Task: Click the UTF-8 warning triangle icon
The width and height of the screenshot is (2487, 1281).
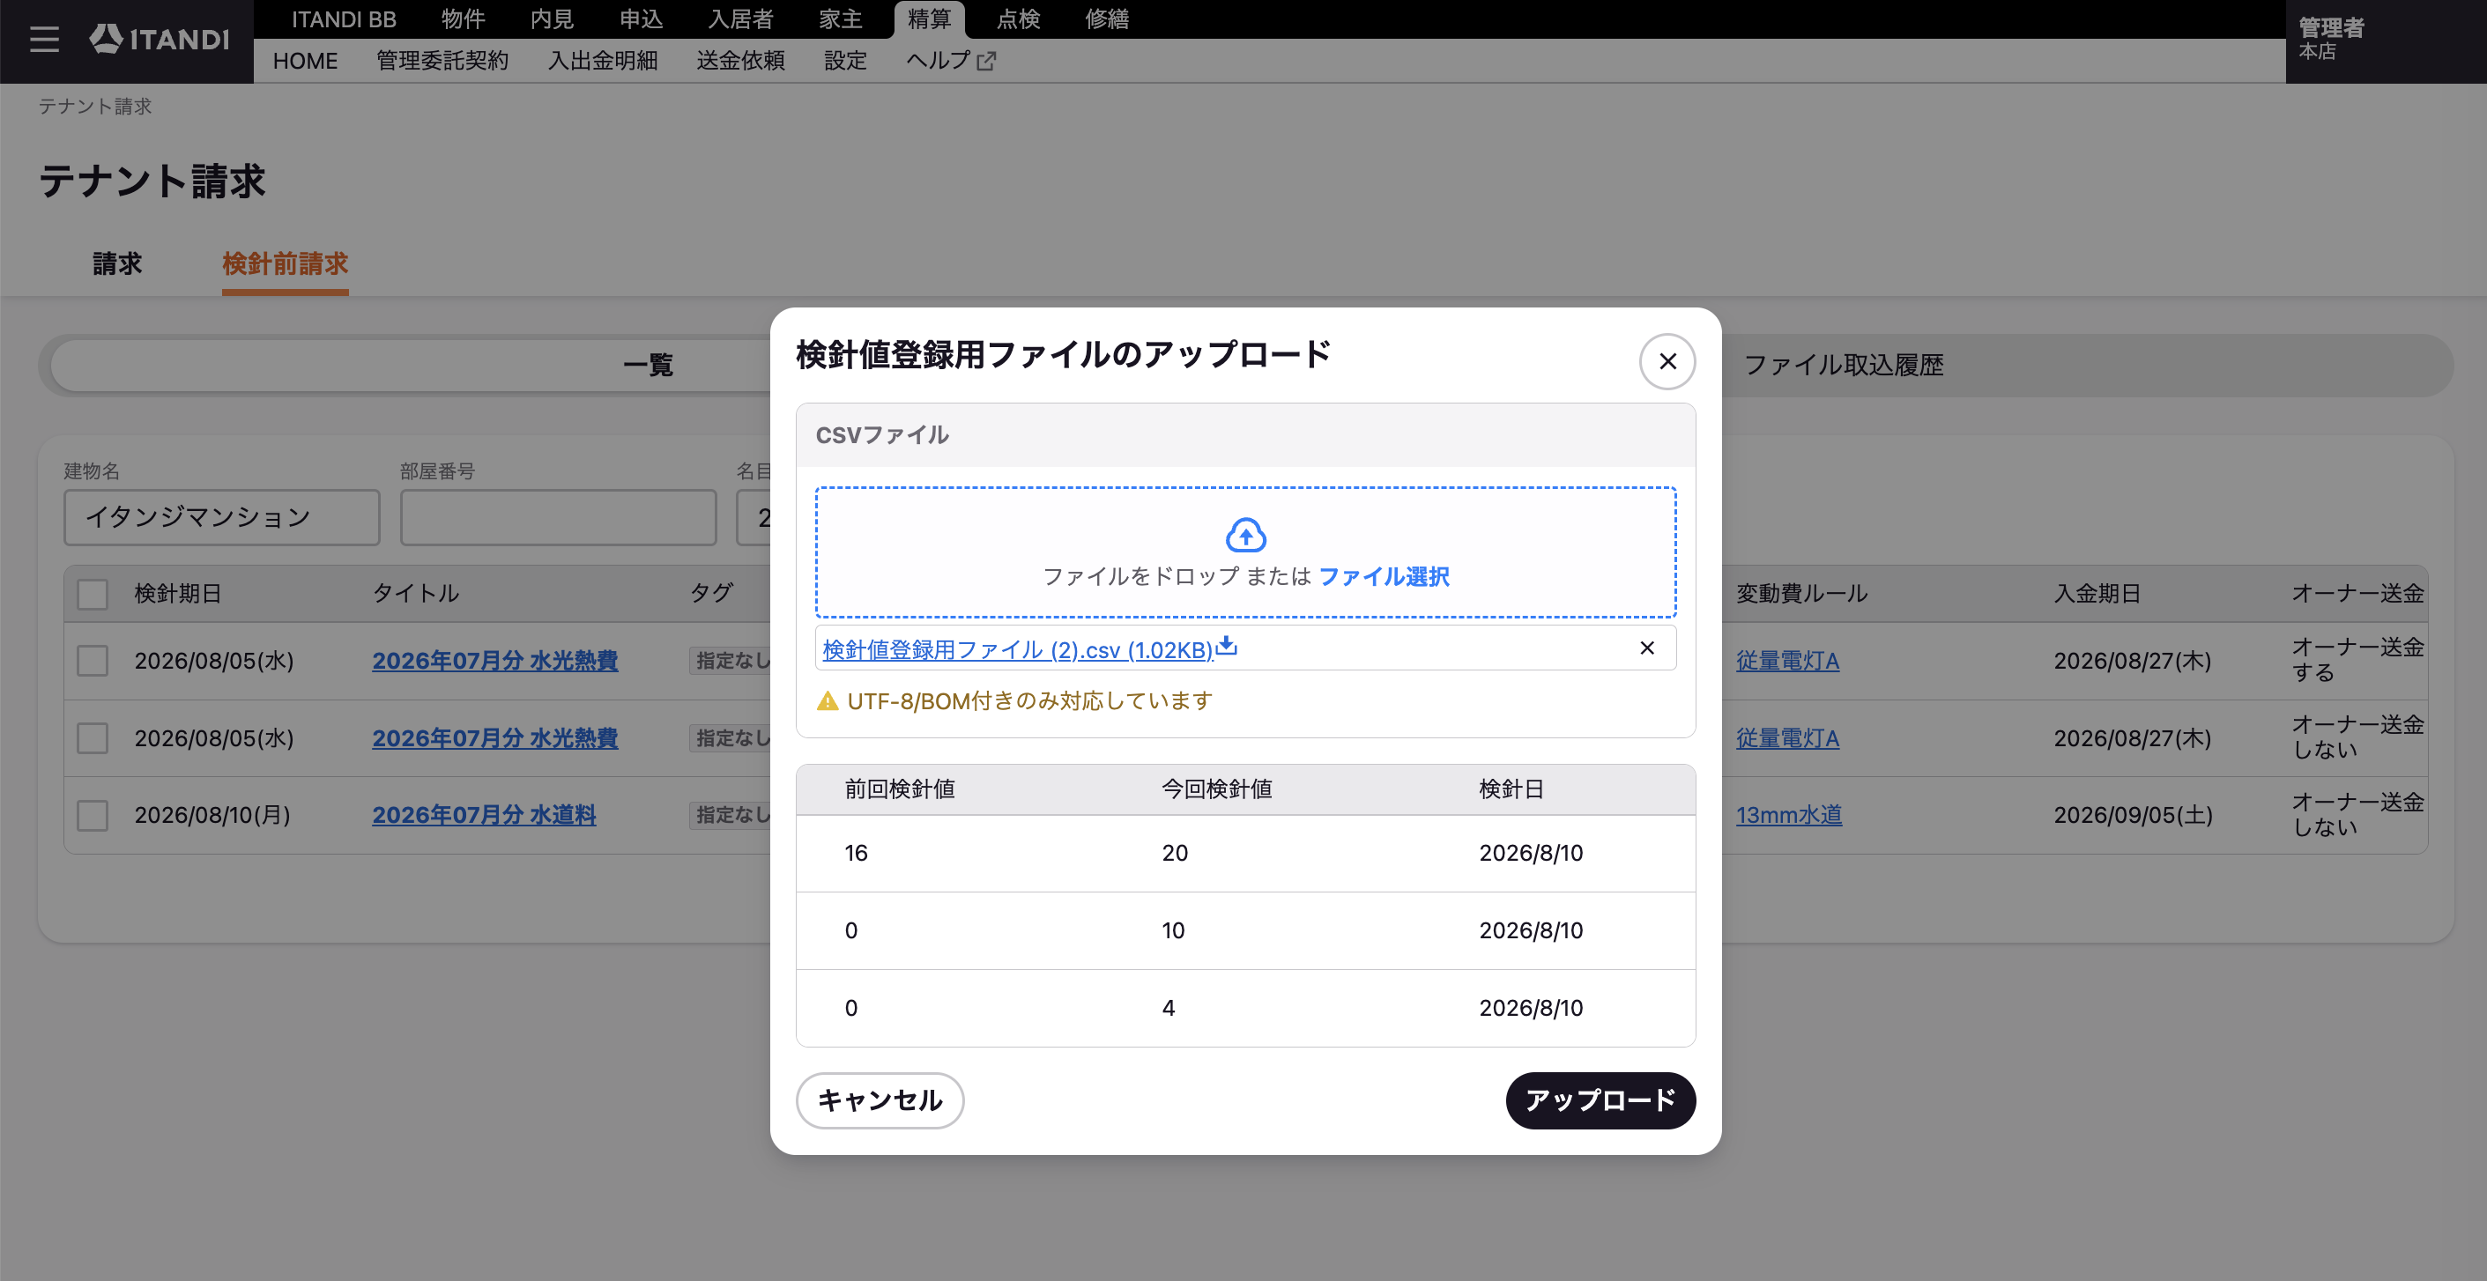Action: pos(828,700)
